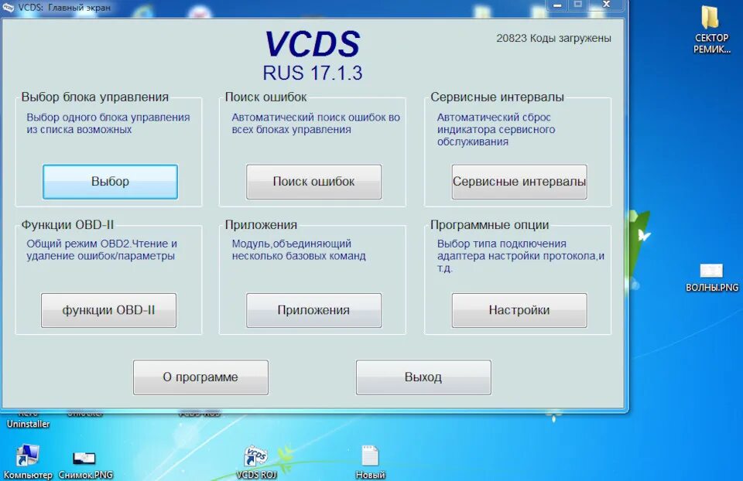Click the 'Сервисные интервалы' group title
Viewport: 743px width, 481px height.
[x=497, y=97]
